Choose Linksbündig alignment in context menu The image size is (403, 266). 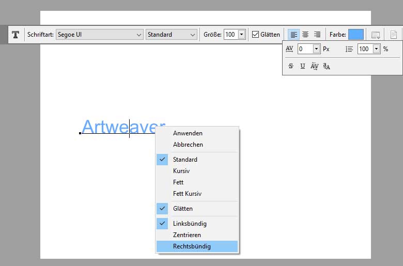[197, 224]
